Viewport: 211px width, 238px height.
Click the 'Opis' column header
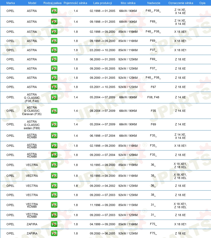202,3
